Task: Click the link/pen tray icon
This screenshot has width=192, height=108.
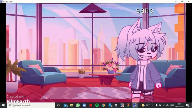Action: click(x=167, y=105)
